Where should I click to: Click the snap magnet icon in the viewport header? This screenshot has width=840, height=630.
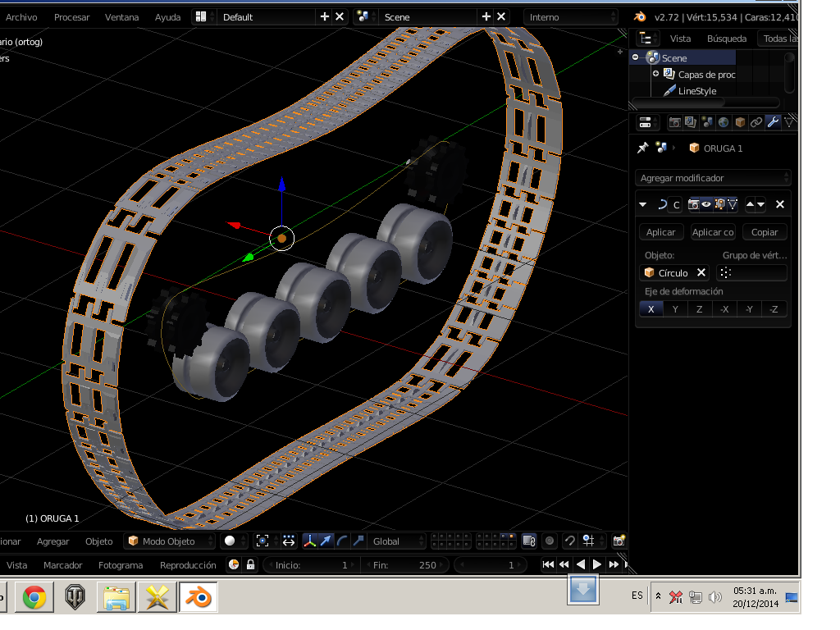point(569,541)
